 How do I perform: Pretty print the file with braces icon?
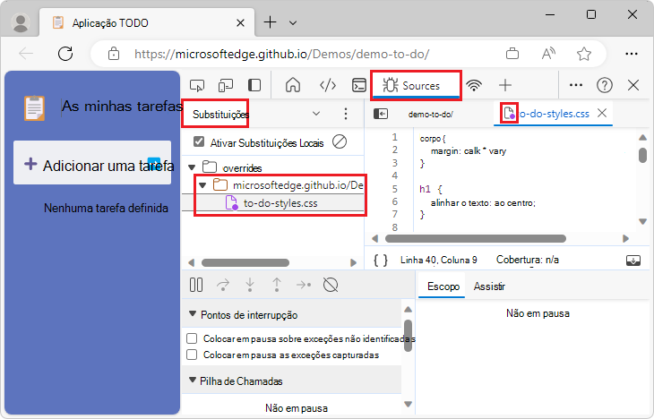pos(381,261)
